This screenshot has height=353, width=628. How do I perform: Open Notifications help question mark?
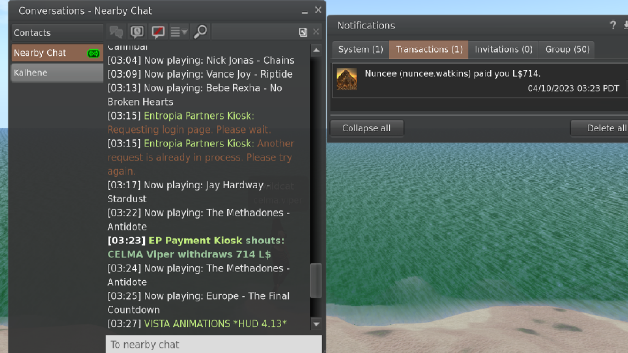(613, 25)
